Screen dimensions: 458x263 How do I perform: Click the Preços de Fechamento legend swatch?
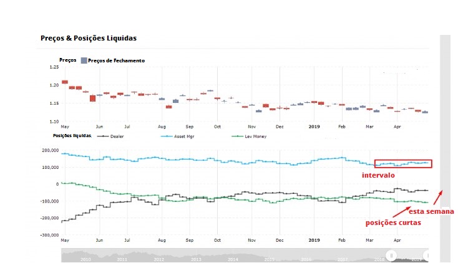tap(84, 60)
